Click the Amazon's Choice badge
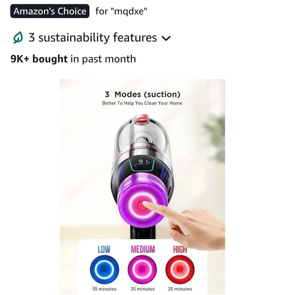This screenshot has width=285, height=295. (50, 11)
